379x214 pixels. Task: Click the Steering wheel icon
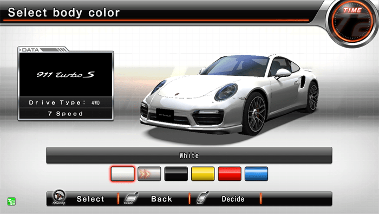[59, 197]
